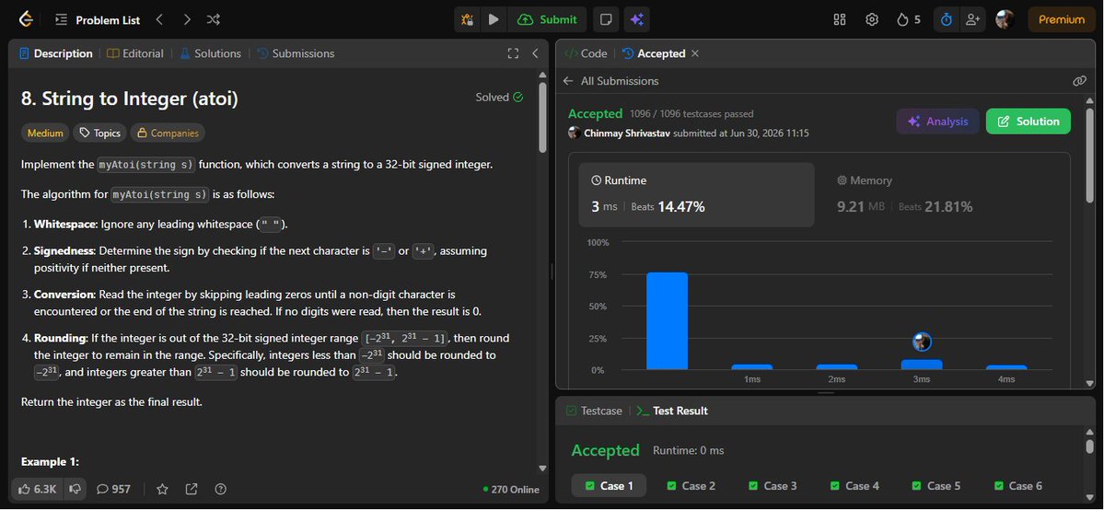1104x510 pixels.
Task: Select Case 5
Action: pos(935,485)
